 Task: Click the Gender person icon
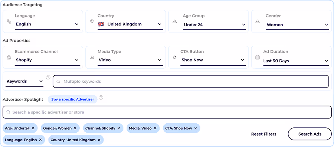(258, 21)
